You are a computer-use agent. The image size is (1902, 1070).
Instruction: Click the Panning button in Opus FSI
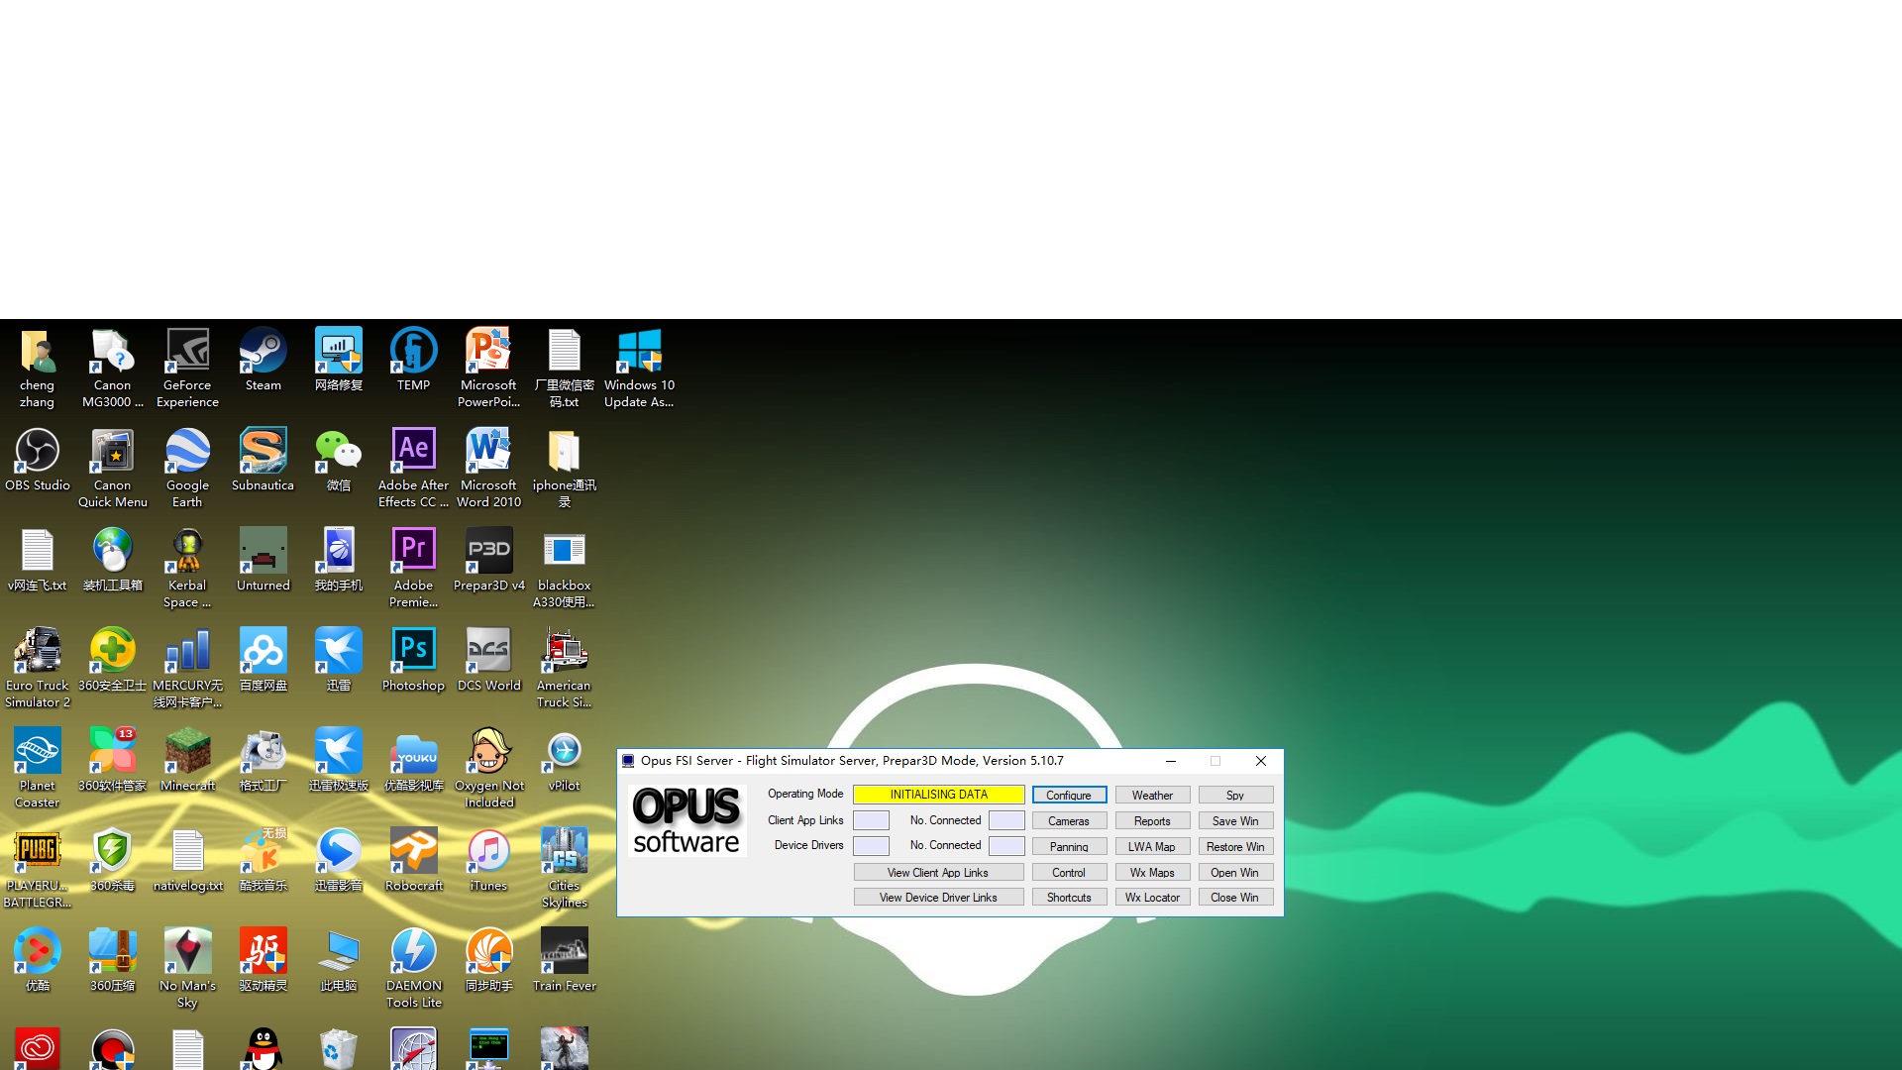[1069, 845]
